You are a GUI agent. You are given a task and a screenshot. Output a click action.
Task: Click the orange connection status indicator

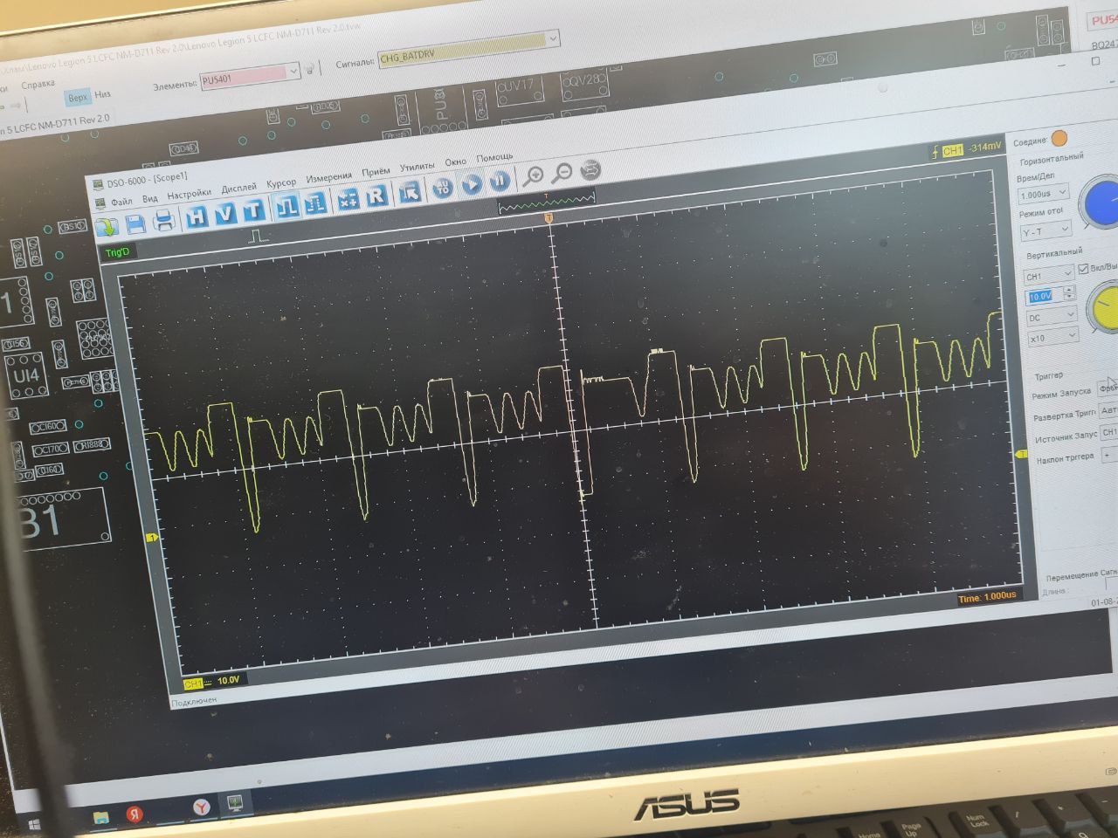(x=1059, y=138)
